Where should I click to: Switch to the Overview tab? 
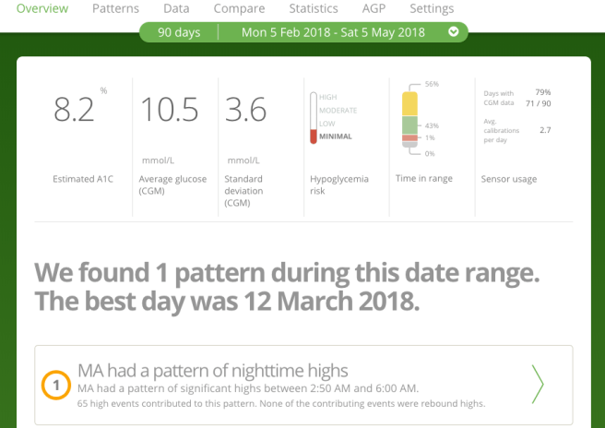pyautogui.click(x=42, y=8)
